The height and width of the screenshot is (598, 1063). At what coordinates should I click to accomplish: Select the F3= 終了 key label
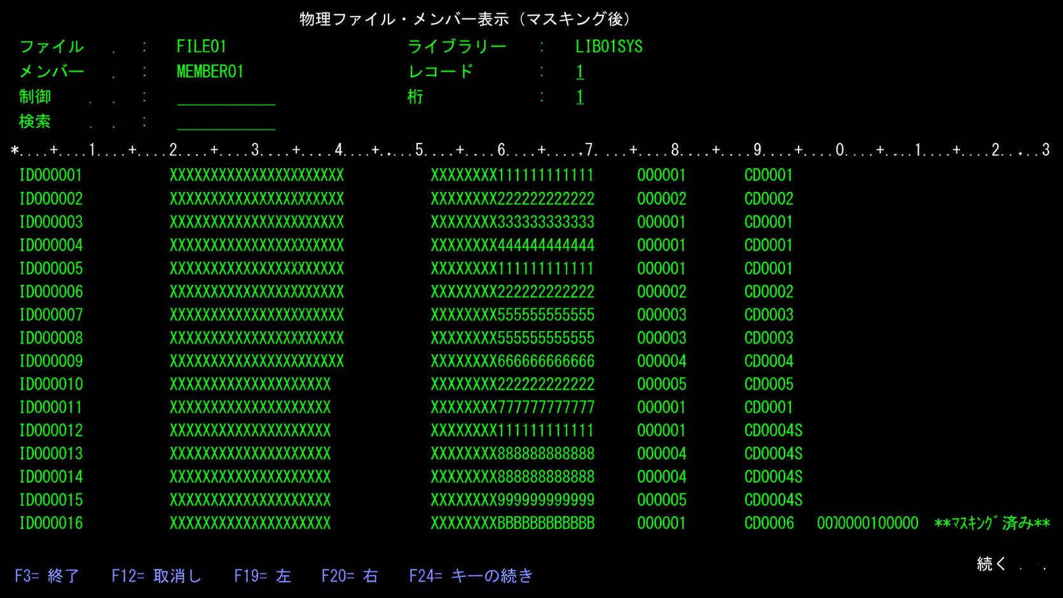point(47,576)
